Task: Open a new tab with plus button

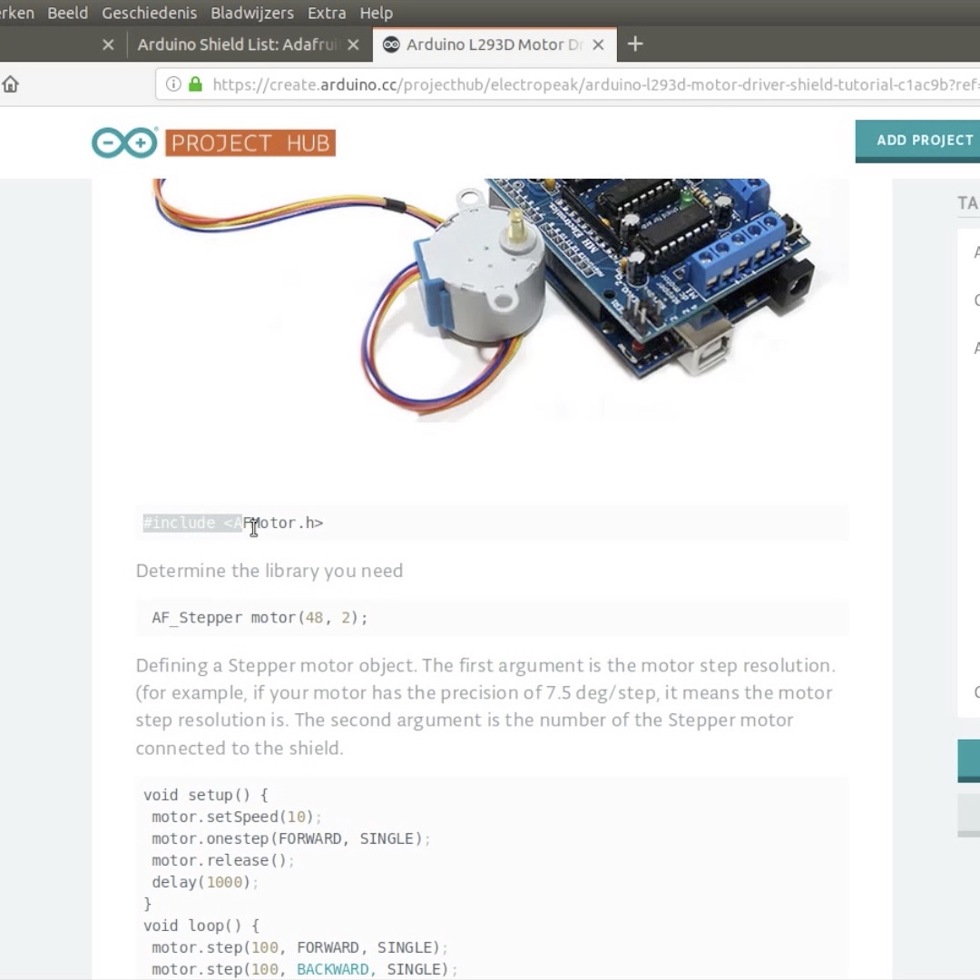Action: (x=635, y=44)
